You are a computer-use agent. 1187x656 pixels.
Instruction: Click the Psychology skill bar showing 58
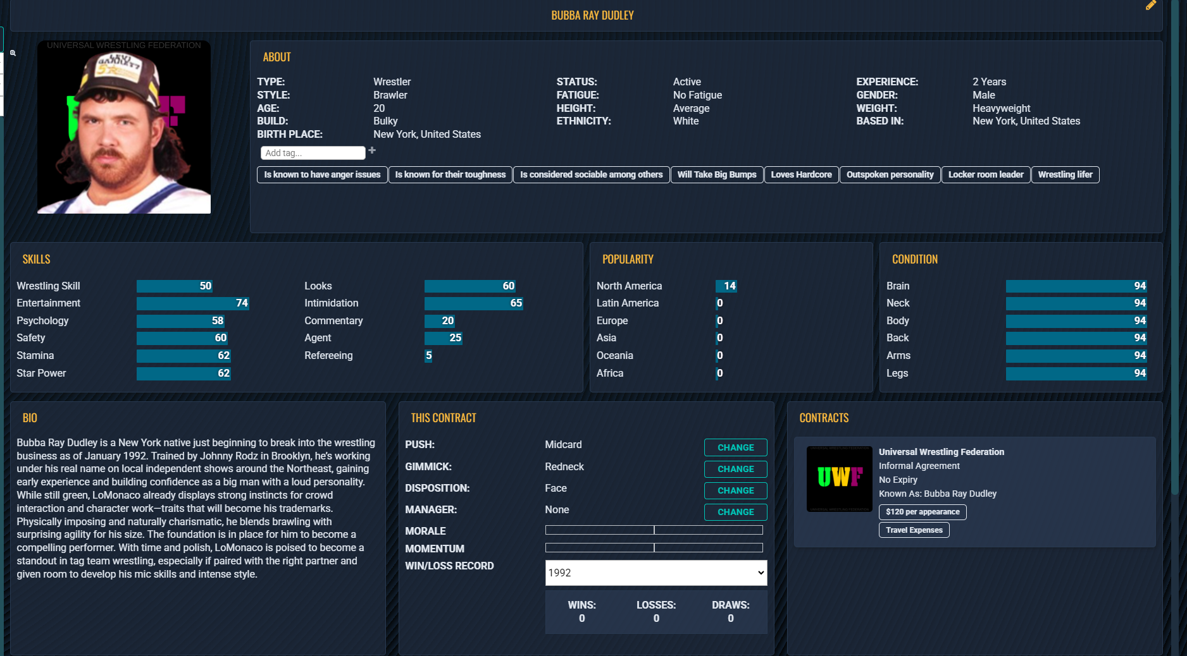tap(181, 321)
